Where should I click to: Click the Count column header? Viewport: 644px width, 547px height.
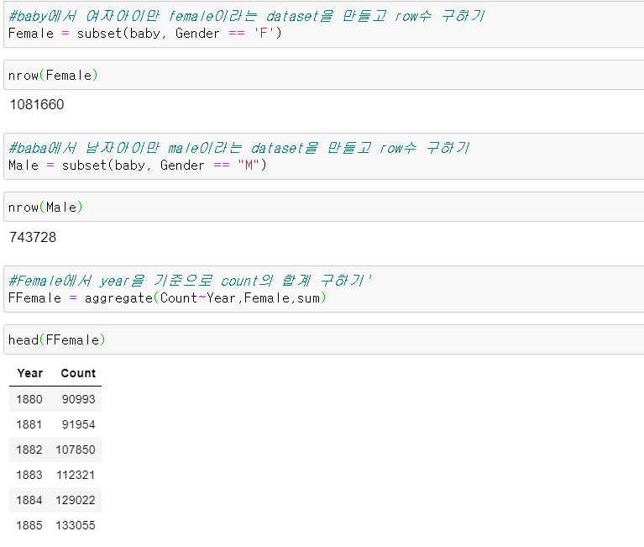coord(78,373)
